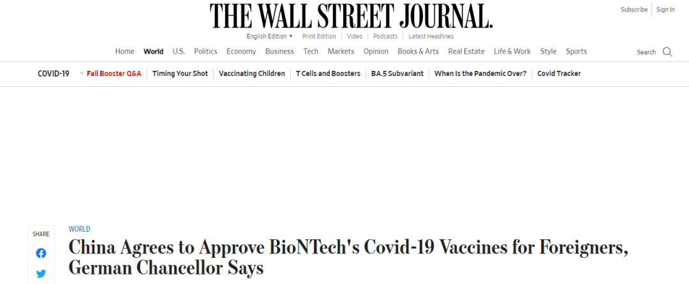Open the Print Edition link

(x=319, y=36)
